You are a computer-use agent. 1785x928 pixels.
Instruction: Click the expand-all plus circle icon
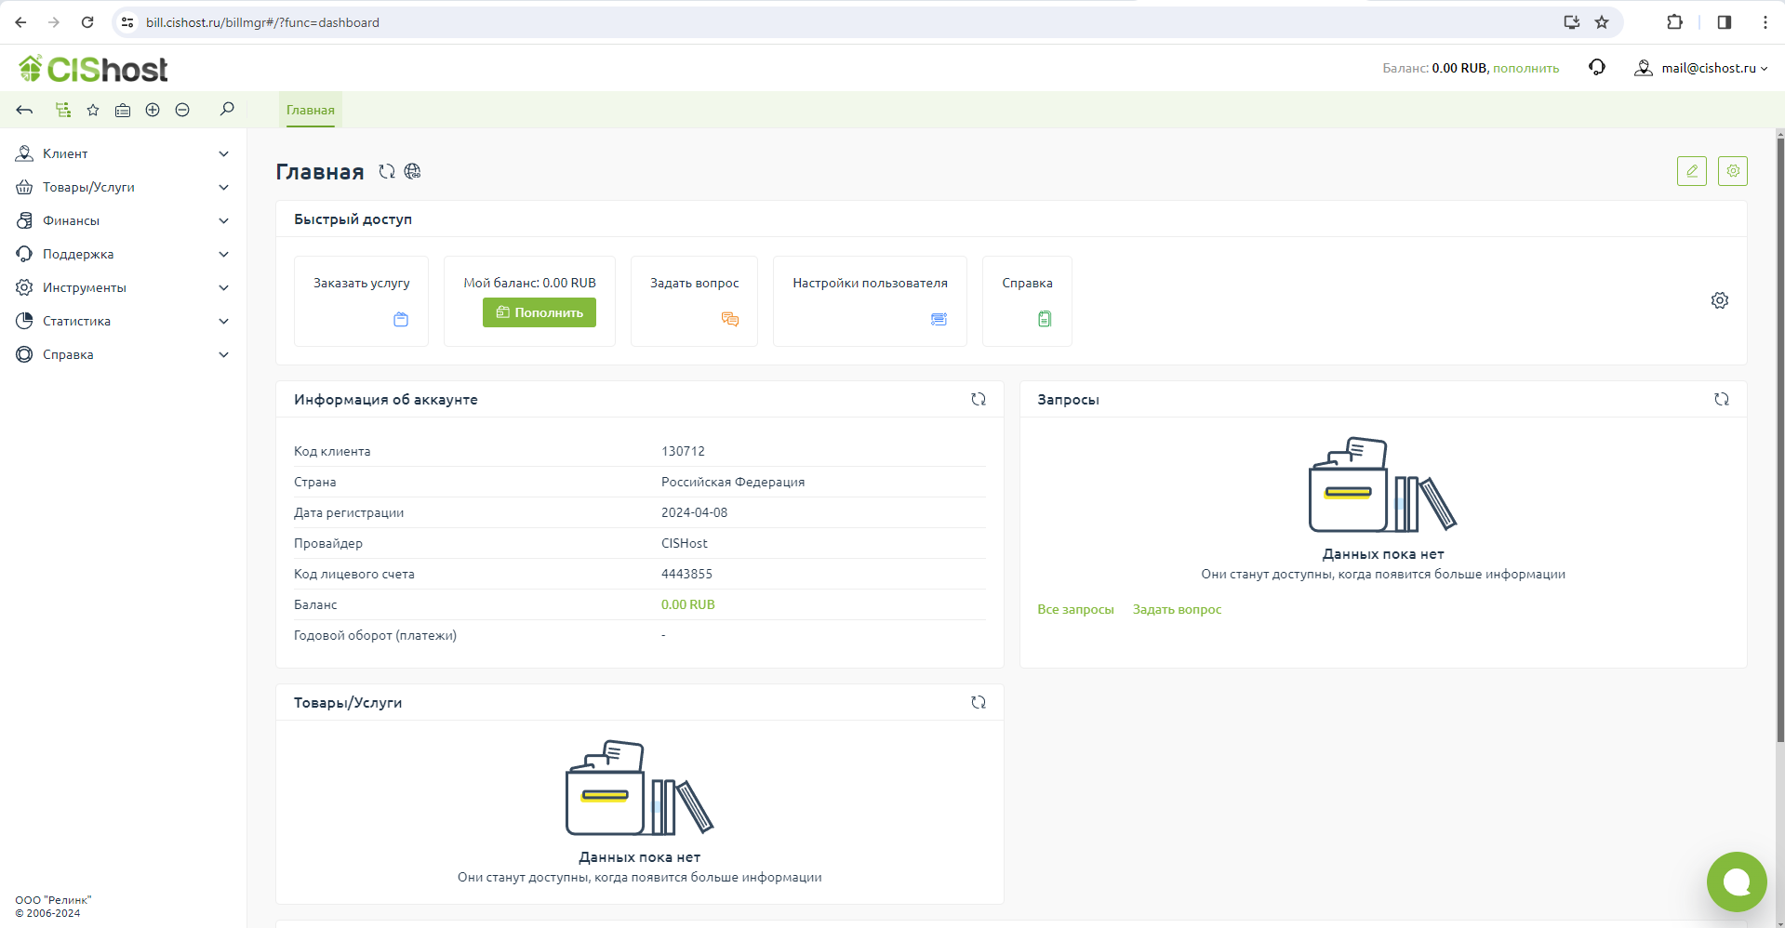click(x=153, y=110)
